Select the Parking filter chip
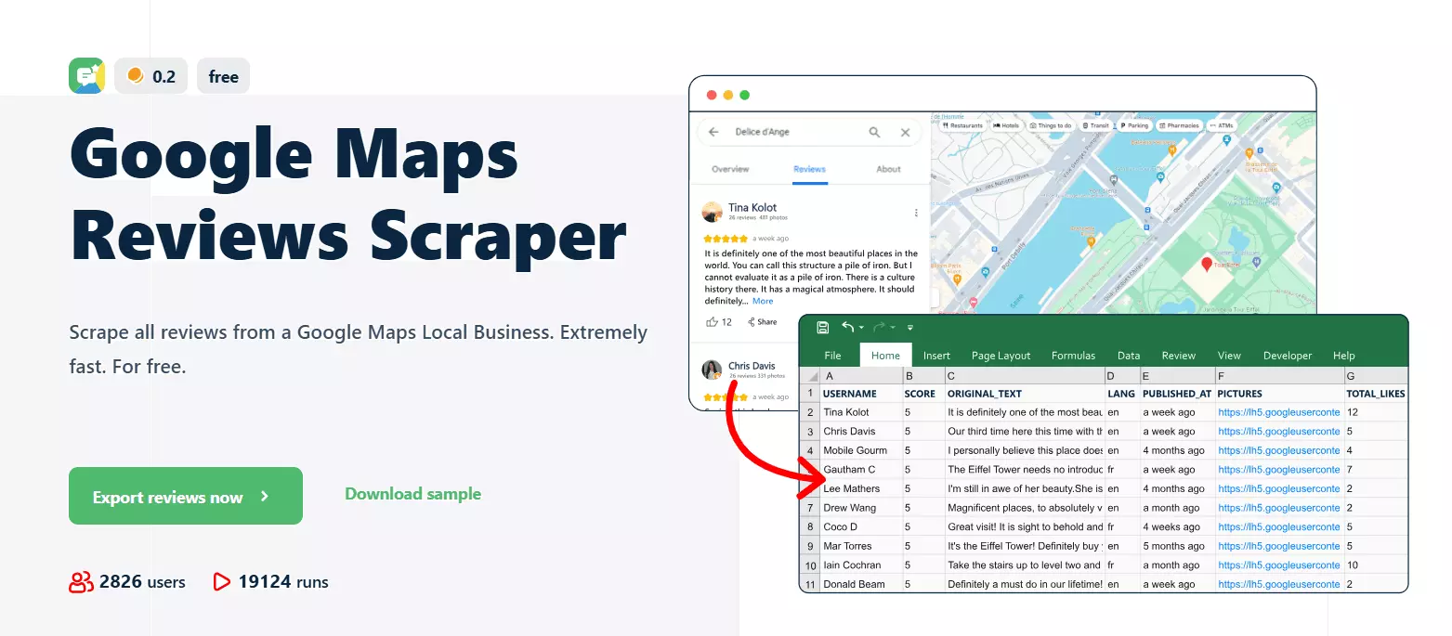This screenshot has width=1452, height=636. [1135, 126]
